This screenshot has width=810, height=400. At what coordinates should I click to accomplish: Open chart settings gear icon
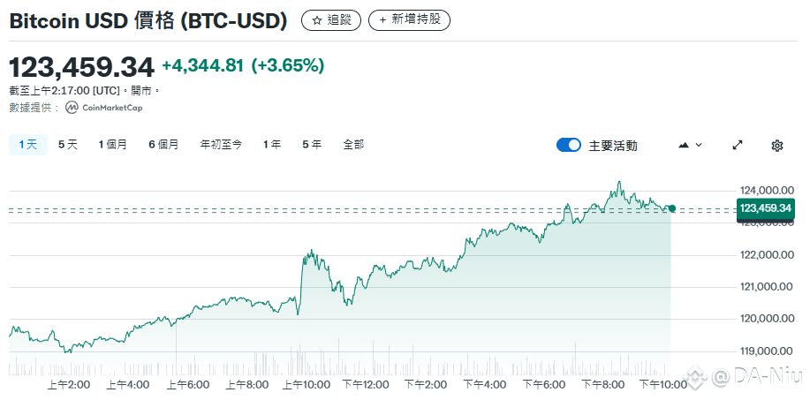777,146
